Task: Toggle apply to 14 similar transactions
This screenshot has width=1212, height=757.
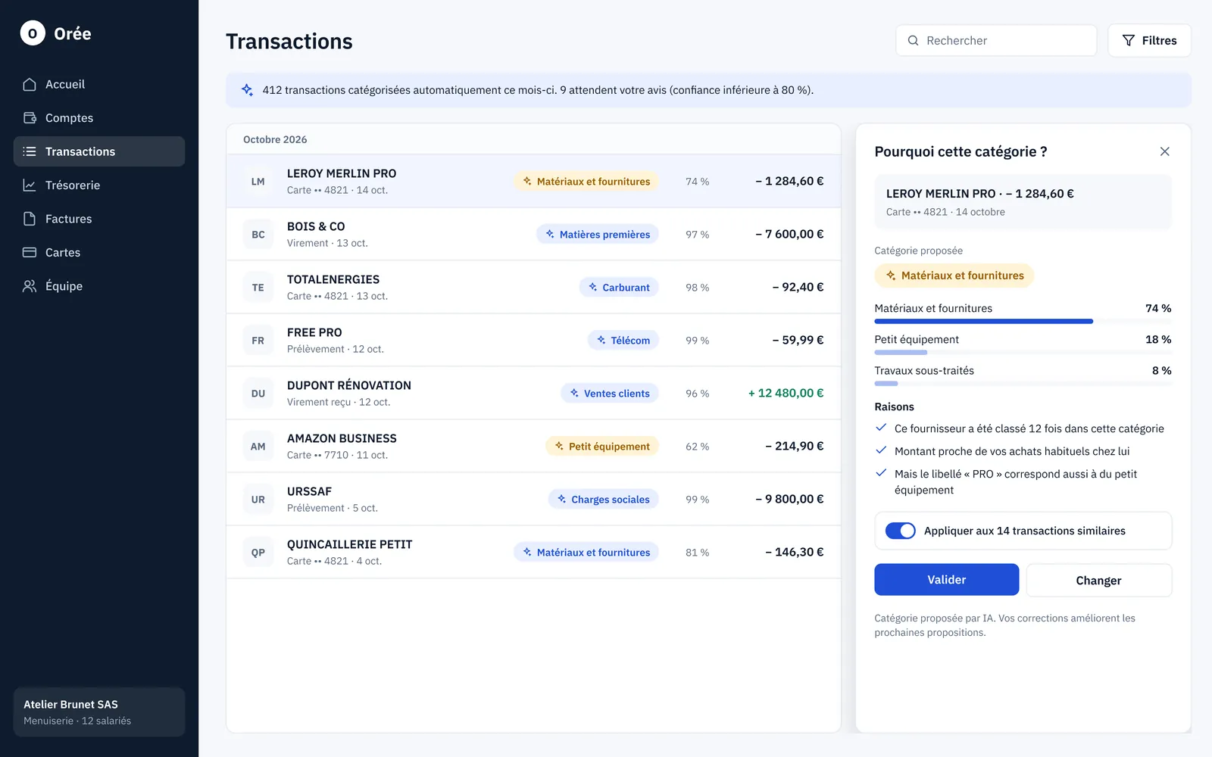Action: point(901,531)
